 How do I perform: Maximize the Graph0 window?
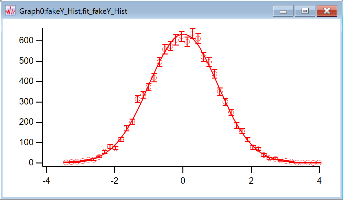pos(305,11)
